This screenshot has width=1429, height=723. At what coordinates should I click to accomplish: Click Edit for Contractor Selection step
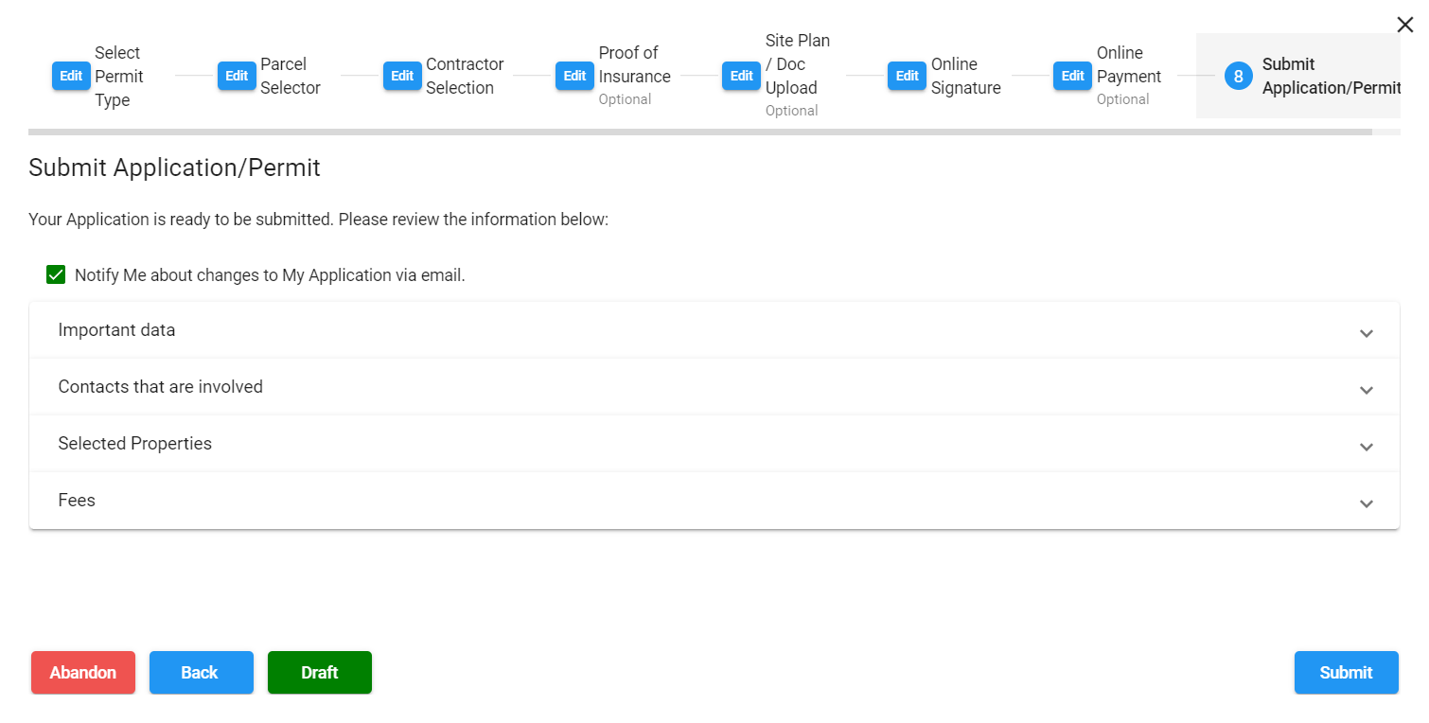[x=402, y=77]
